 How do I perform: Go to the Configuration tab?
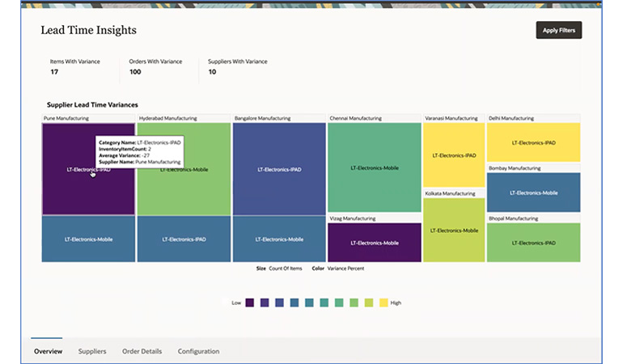(x=198, y=351)
